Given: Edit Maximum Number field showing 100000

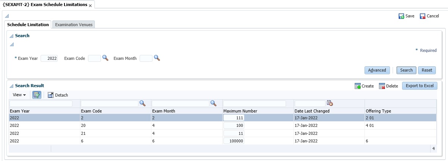Looking at the screenshot, I should [x=234, y=141].
